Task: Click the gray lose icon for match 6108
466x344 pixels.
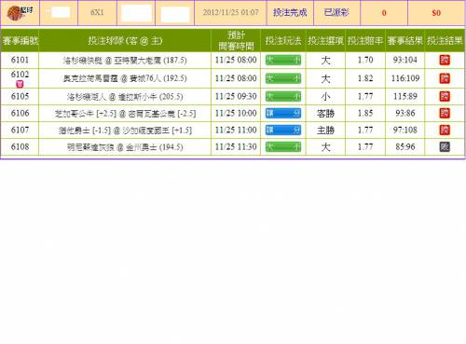Action: tap(445, 146)
